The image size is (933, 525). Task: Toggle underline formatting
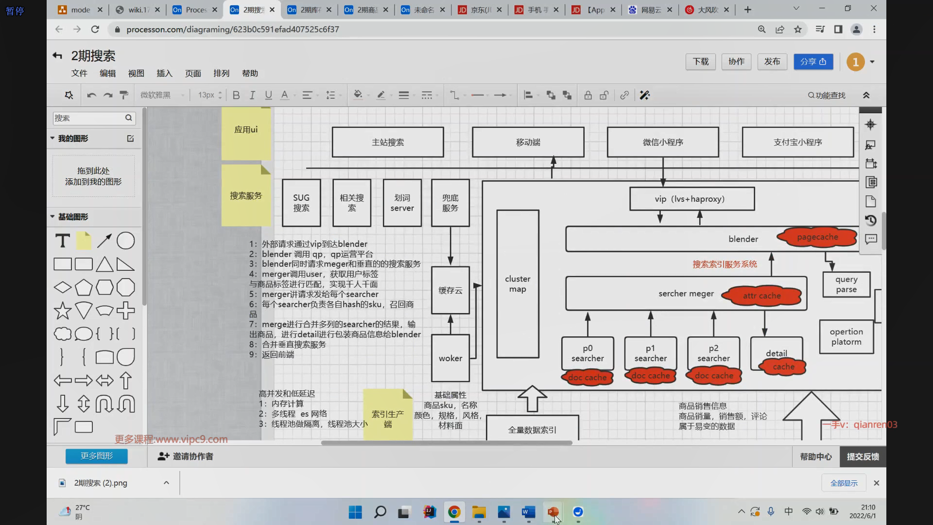pos(268,95)
